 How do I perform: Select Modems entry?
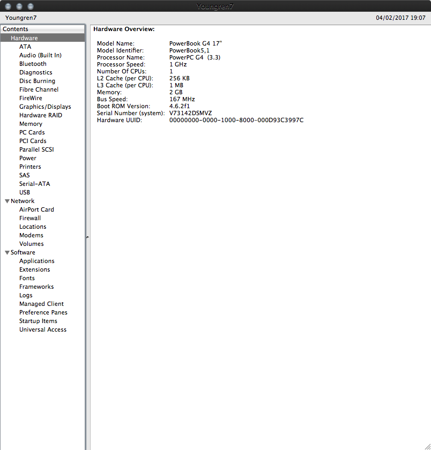click(31, 235)
